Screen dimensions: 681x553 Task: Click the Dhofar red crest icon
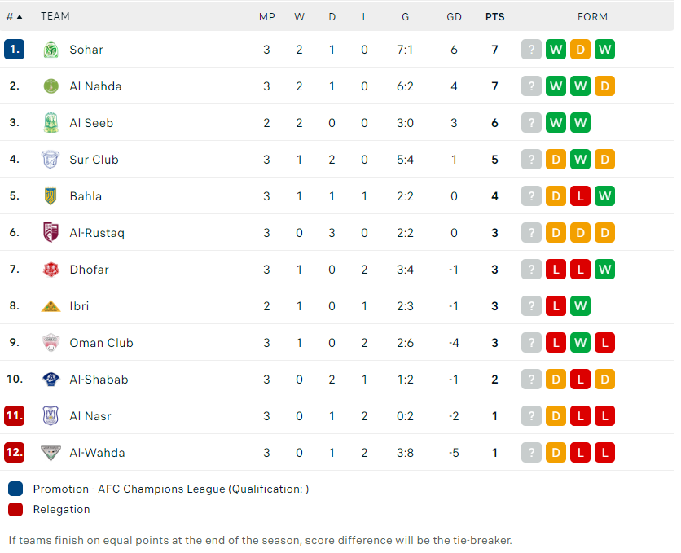point(51,269)
